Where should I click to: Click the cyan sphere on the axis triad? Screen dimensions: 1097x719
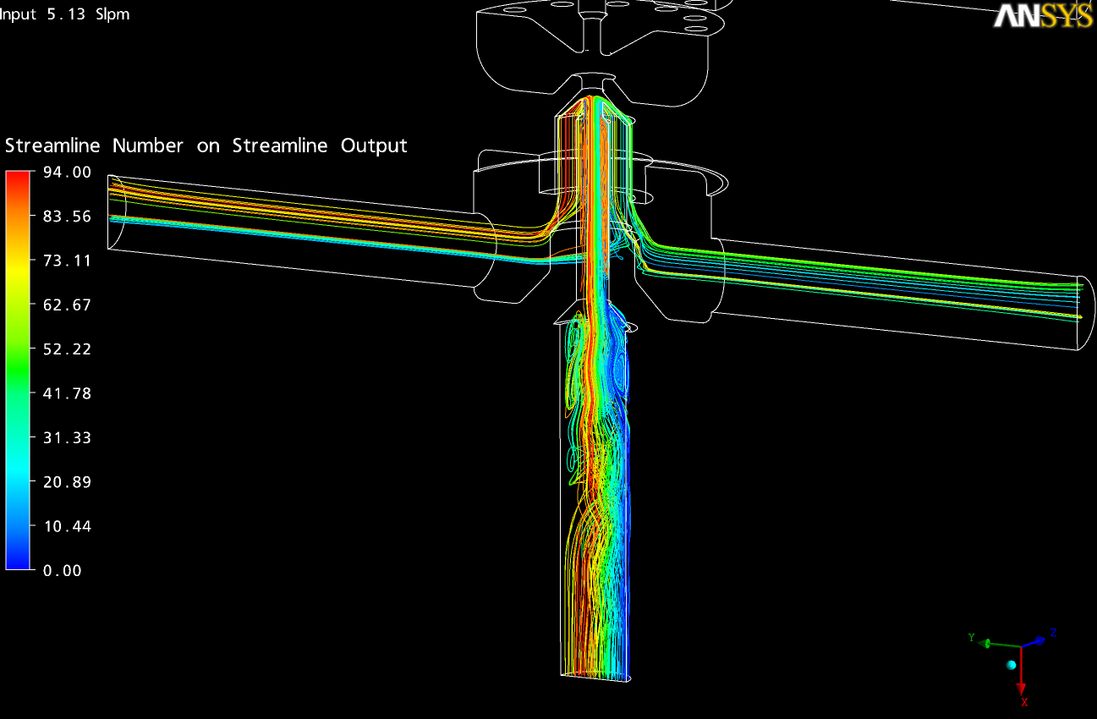point(1010,666)
